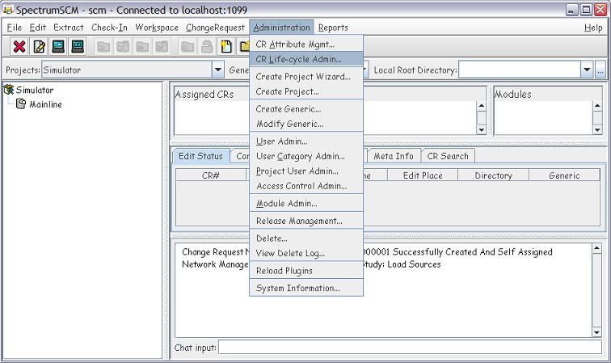Open the Projects combo box dropdown arrow
The height and width of the screenshot is (363, 611).
(218, 70)
